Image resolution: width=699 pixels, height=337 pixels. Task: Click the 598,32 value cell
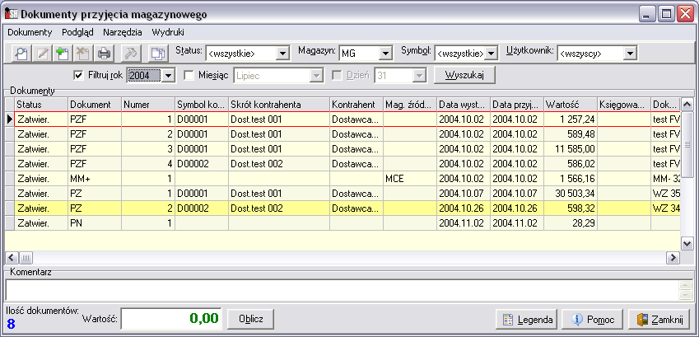tap(571, 208)
